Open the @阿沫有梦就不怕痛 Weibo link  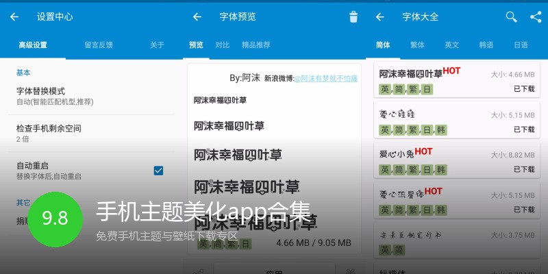click(326, 79)
